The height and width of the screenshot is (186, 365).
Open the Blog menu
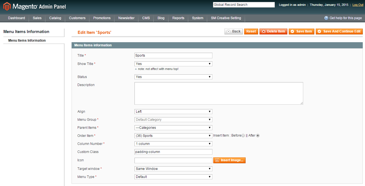(x=161, y=18)
